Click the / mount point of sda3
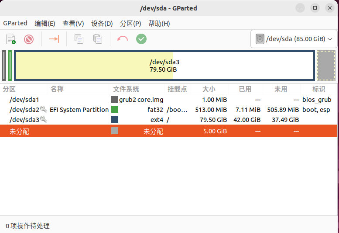 pos(168,120)
